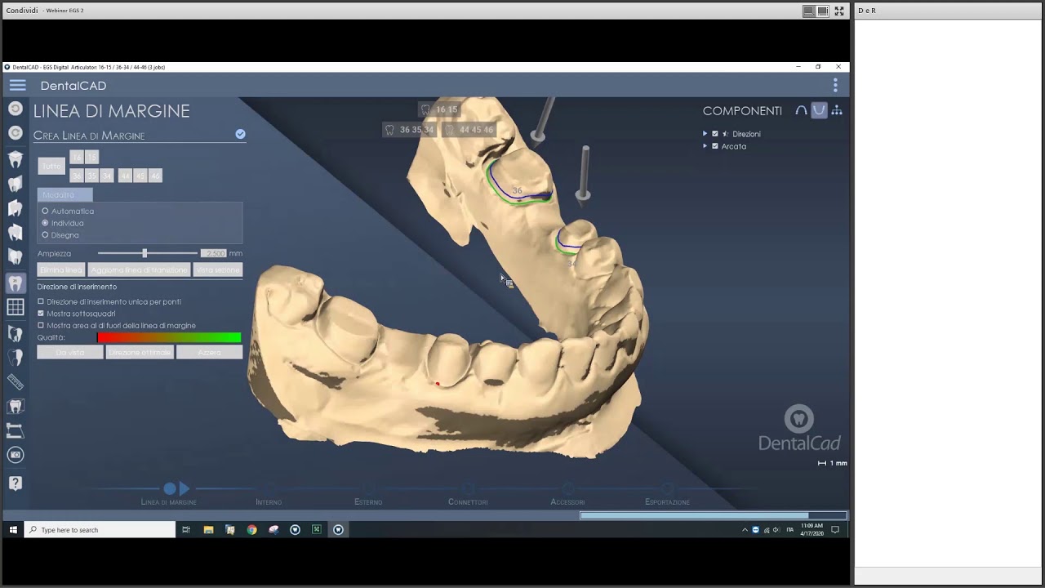
Task: Click Vista sezione button
Action: pos(218,270)
